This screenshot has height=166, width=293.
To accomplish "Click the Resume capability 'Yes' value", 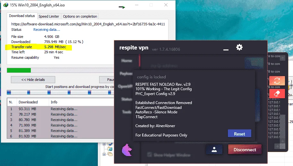I will [56, 57].
